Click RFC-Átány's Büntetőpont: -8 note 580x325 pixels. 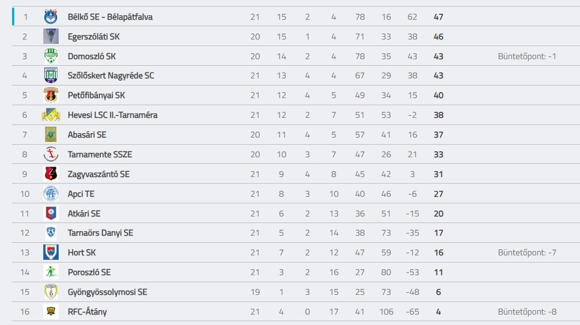tap(527, 312)
